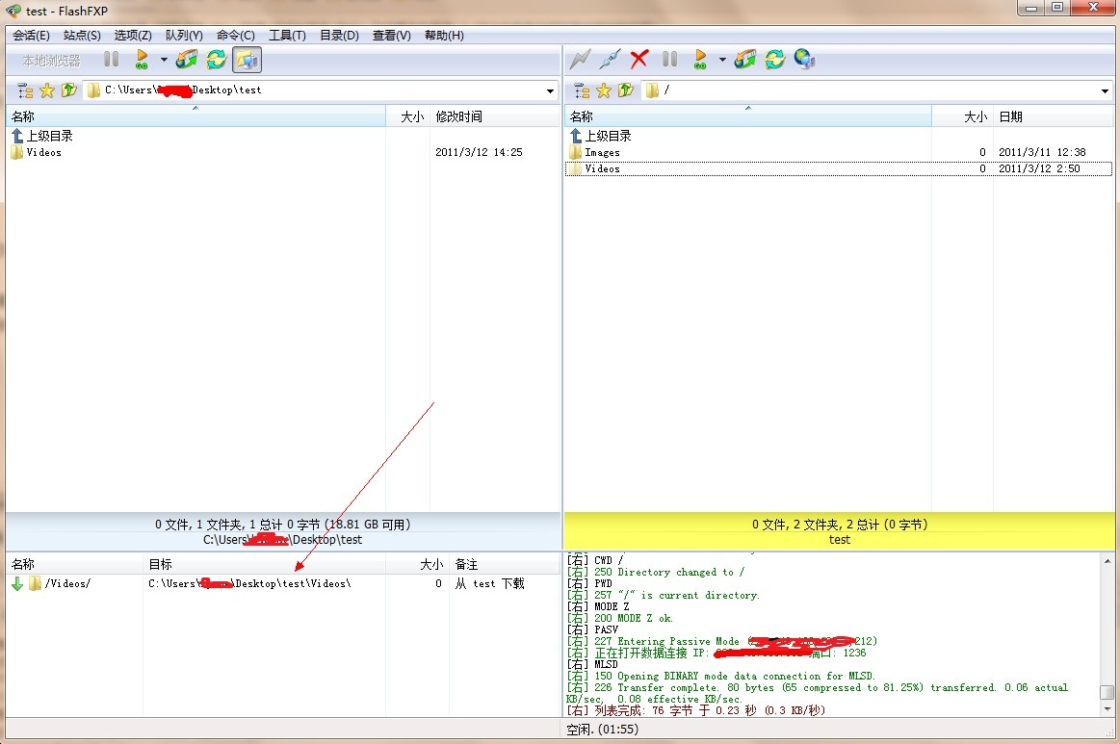Toggle the local browser switch button
Viewport: 1120px width, 744px height.
[247, 60]
